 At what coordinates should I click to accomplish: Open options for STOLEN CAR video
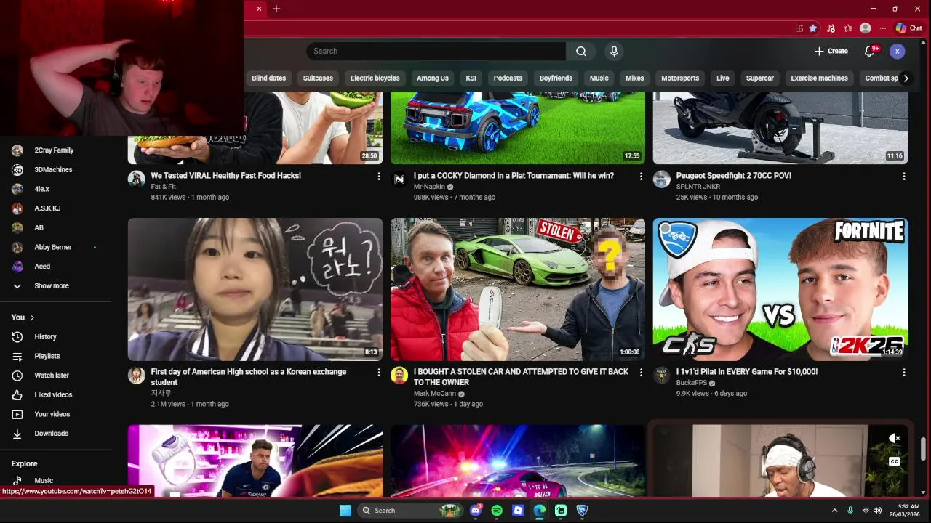[641, 373]
